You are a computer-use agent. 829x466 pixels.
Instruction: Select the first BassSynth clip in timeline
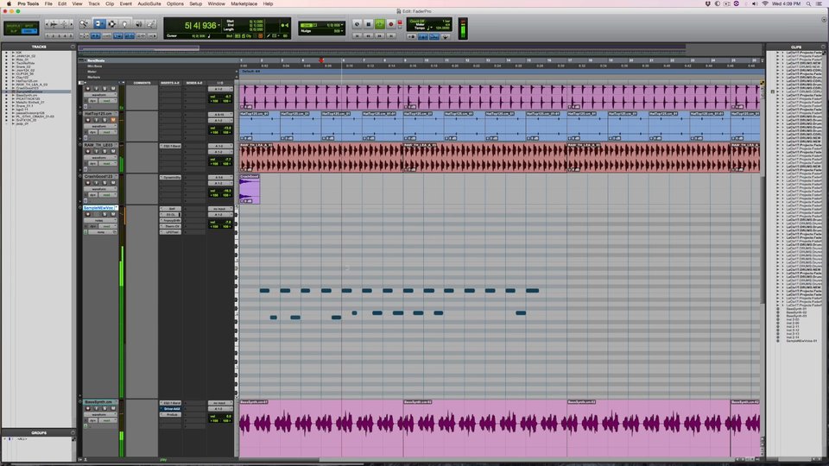[x=320, y=428]
